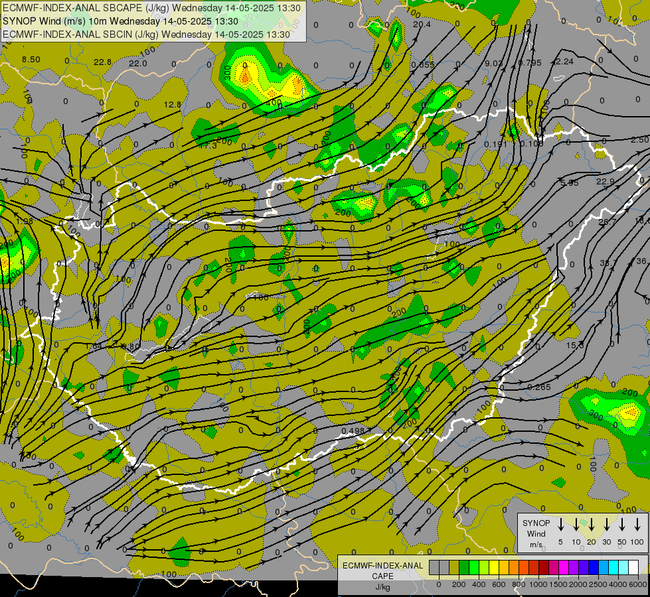This screenshot has width=650, height=597.
Task: Click the 4000 tick label on CAPE legend
Action: 618,584
